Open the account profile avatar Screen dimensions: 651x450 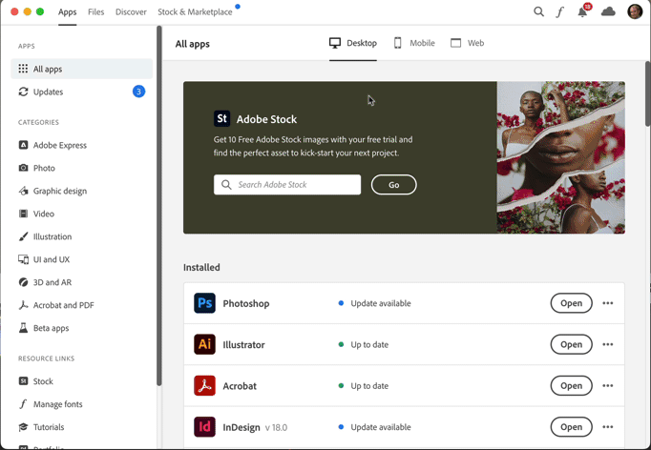click(x=635, y=11)
